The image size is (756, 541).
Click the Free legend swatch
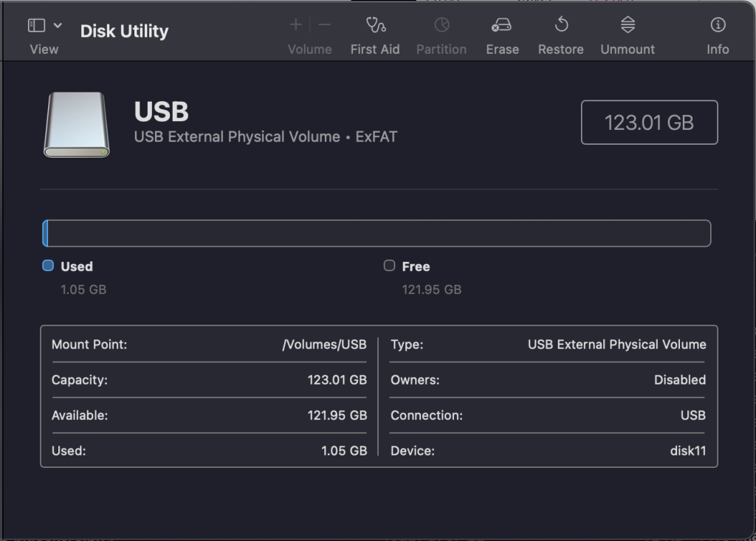click(390, 266)
